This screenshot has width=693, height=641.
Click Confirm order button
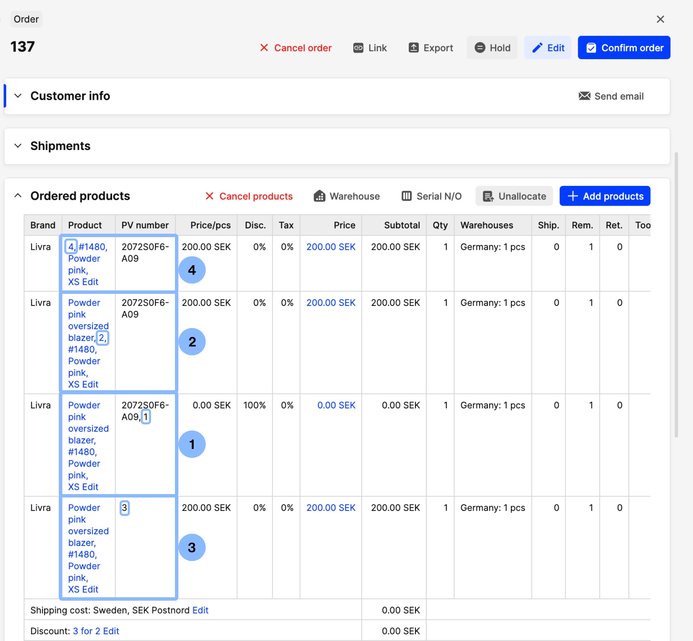point(624,47)
